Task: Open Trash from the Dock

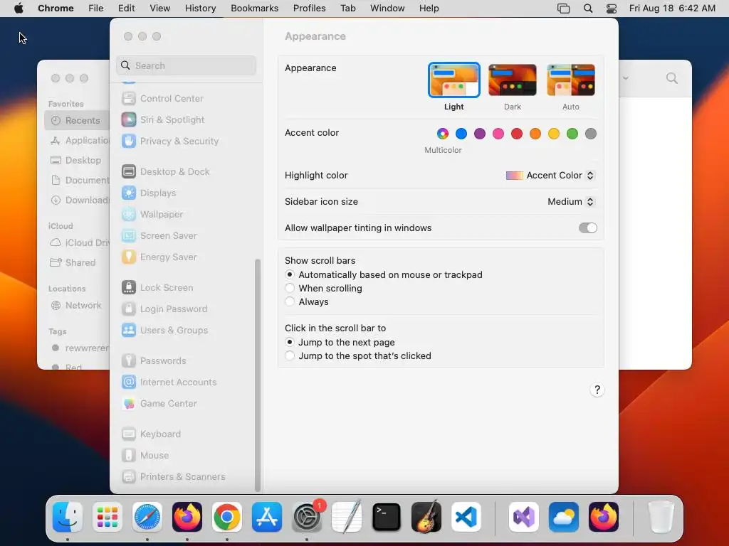Action: 661,517
